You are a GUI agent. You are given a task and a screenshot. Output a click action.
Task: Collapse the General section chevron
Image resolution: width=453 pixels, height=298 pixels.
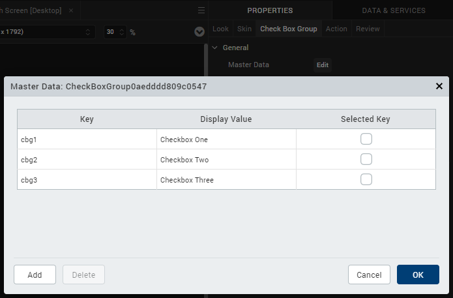coord(214,48)
